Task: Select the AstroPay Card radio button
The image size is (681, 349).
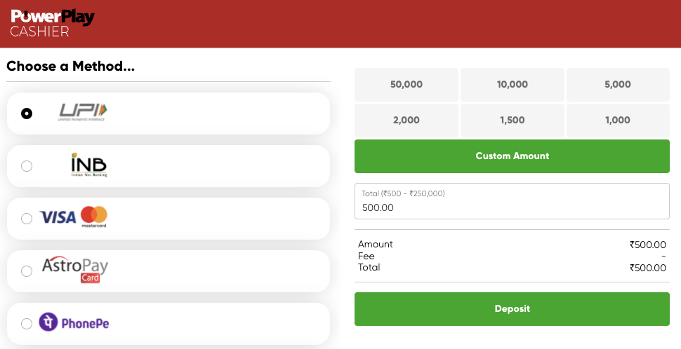Action: 27,271
